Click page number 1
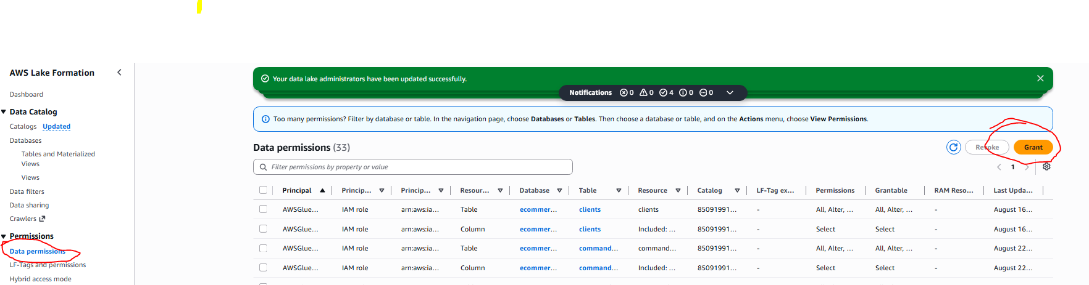The width and height of the screenshot is (1089, 285). (x=1012, y=167)
